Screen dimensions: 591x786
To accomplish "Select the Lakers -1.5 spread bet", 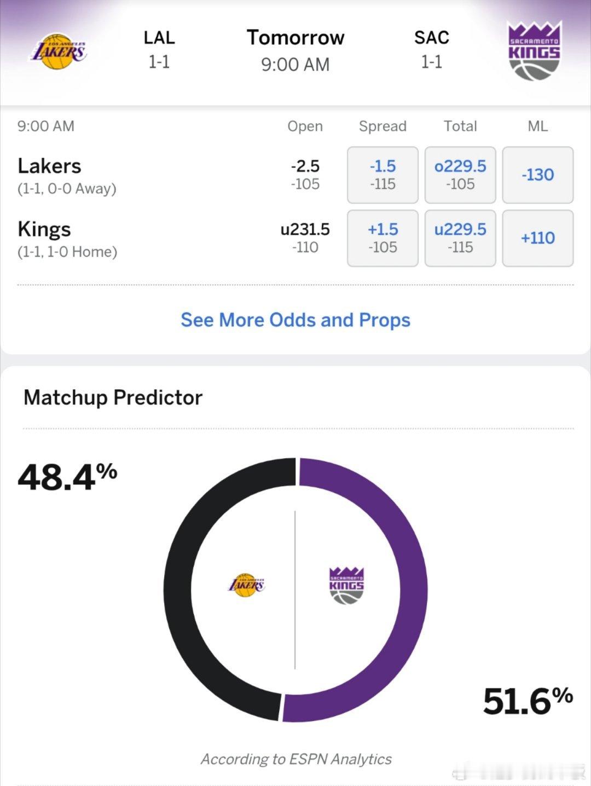I will tap(383, 175).
